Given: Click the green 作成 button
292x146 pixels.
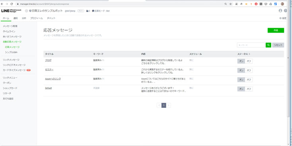Looking at the screenshot, I should 276,30.
